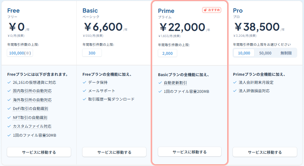This screenshot has width=304, height=166.
Task: Click the おすすめ sparkle badge on Prime
Action: point(212,10)
